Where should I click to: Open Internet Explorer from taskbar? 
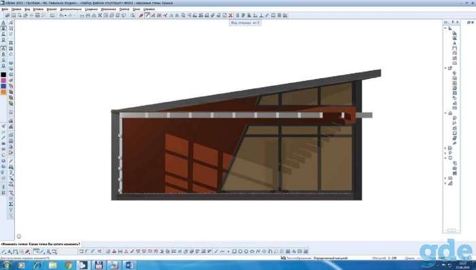(37, 265)
